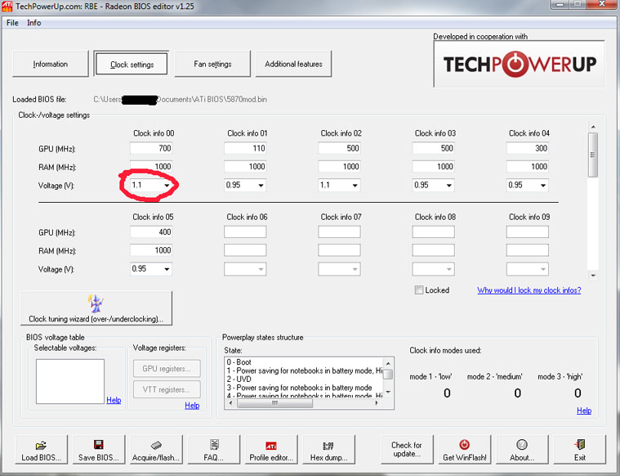Viewport: 620px width, 476px height.
Task: Click Check for update button
Action: tap(407, 450)
